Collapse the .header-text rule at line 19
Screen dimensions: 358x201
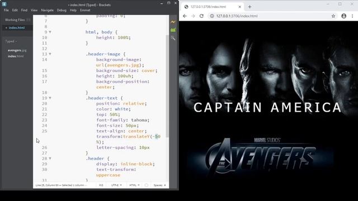(50, 98)
